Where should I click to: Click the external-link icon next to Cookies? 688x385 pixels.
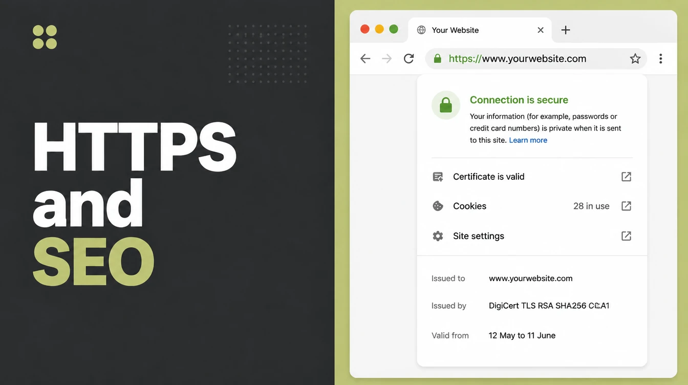coord(626,206)
